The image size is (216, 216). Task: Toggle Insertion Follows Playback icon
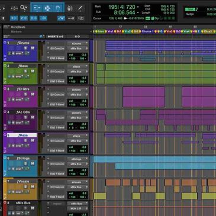tap(43, 18)
